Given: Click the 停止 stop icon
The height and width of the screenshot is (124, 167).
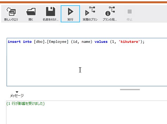Looking at the screenshot, I should click(x=130, y=12).
